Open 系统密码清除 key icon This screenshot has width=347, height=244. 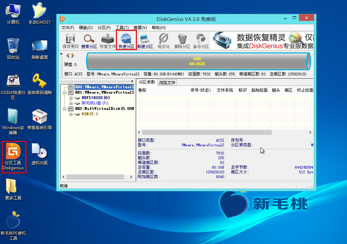39,84
